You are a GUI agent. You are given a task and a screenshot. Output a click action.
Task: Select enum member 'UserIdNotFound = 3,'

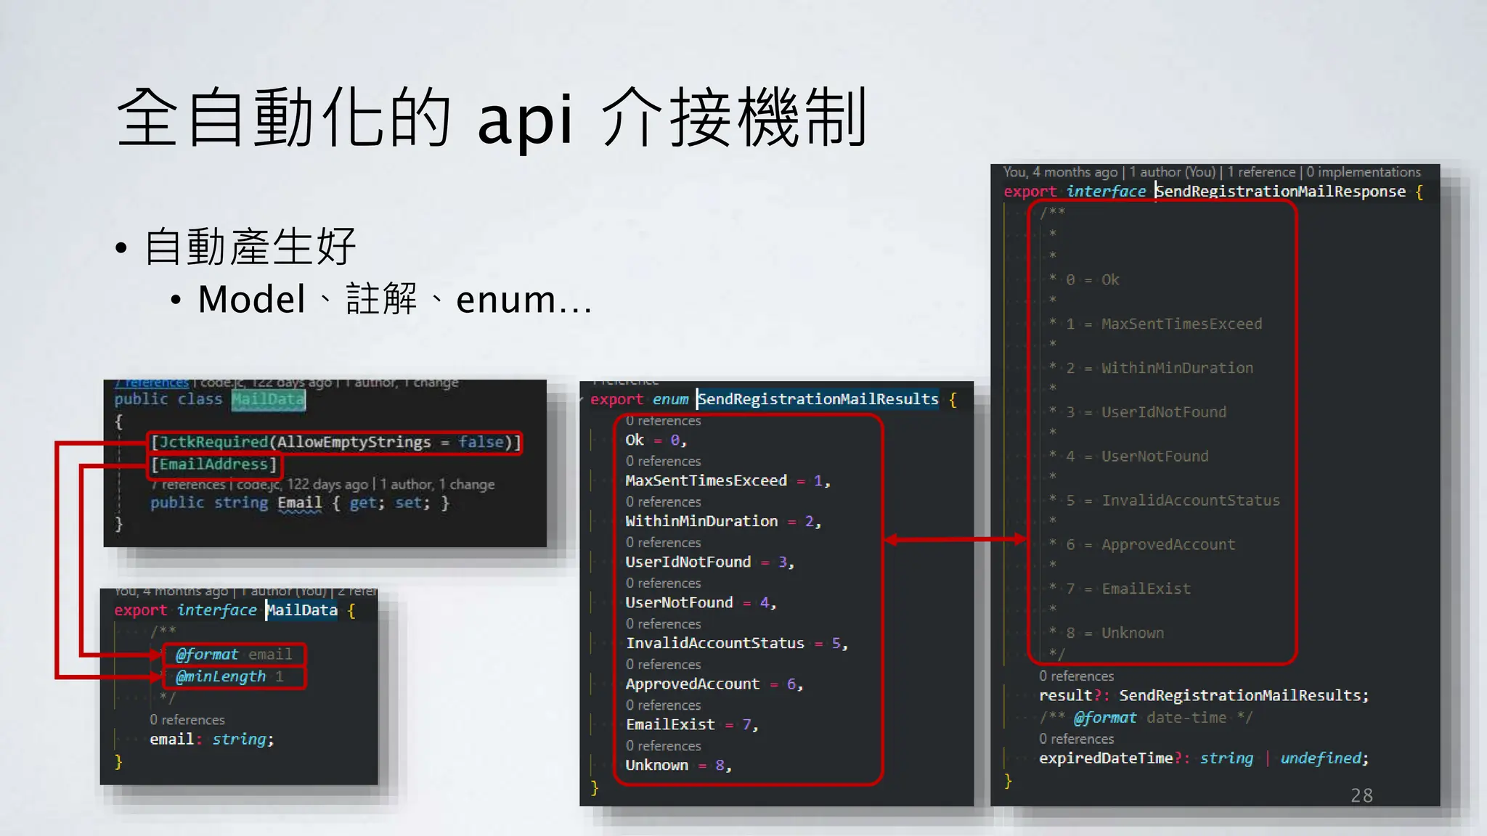click(709, 562)
